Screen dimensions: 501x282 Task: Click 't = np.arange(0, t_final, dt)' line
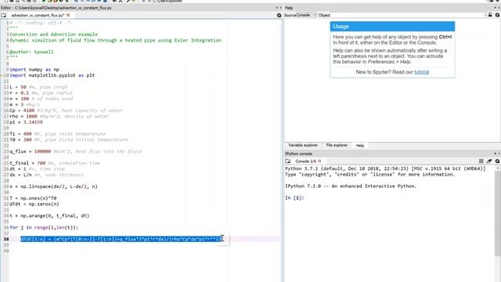click(49, 216)
